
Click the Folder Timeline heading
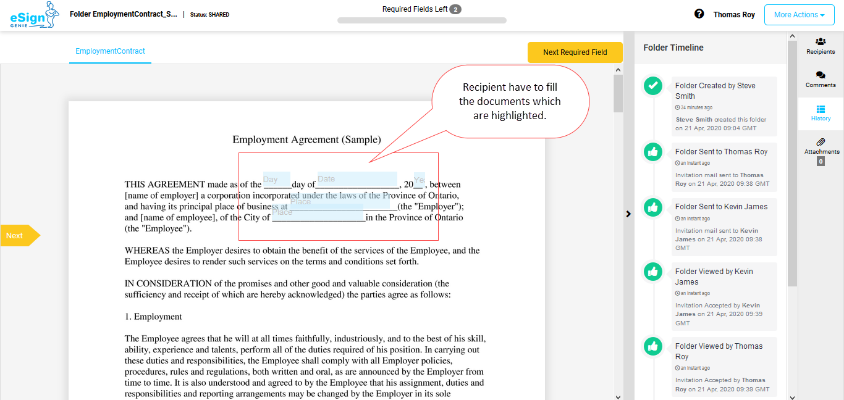pyautogui.click(x=673, y=48)
